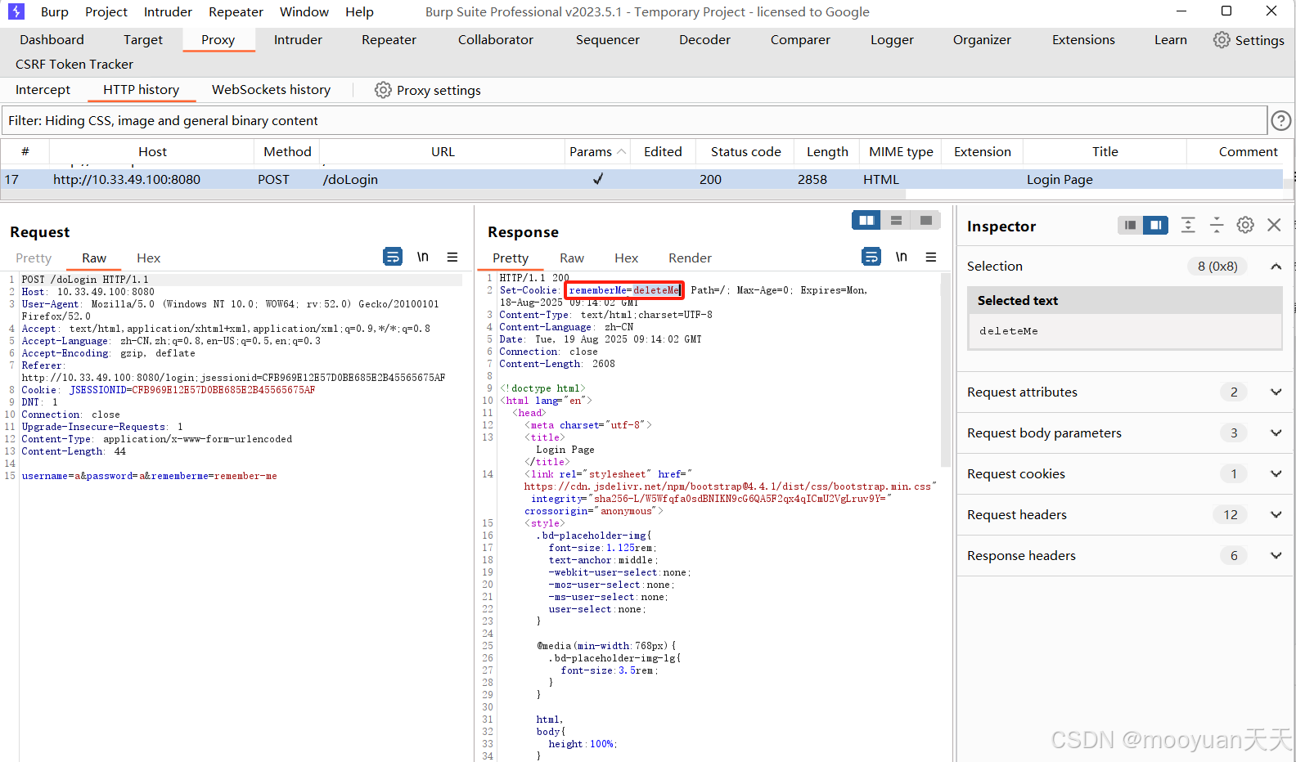Click the deleteMe selected text field
1296x762 pixels.
coord(1125,331)
